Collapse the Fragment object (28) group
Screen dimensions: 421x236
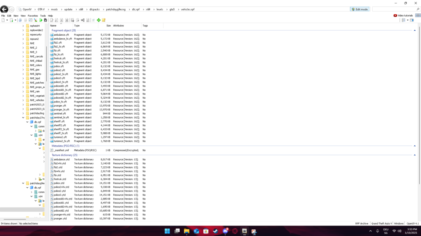tap(415, 31)
